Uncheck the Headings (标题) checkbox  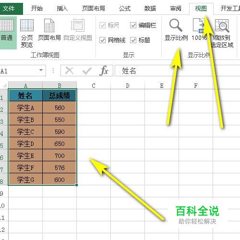[x=133, y=40]
